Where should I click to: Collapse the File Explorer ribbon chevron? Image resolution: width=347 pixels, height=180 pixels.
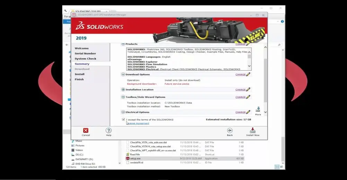pyautogui.click(x=278, y=22)
